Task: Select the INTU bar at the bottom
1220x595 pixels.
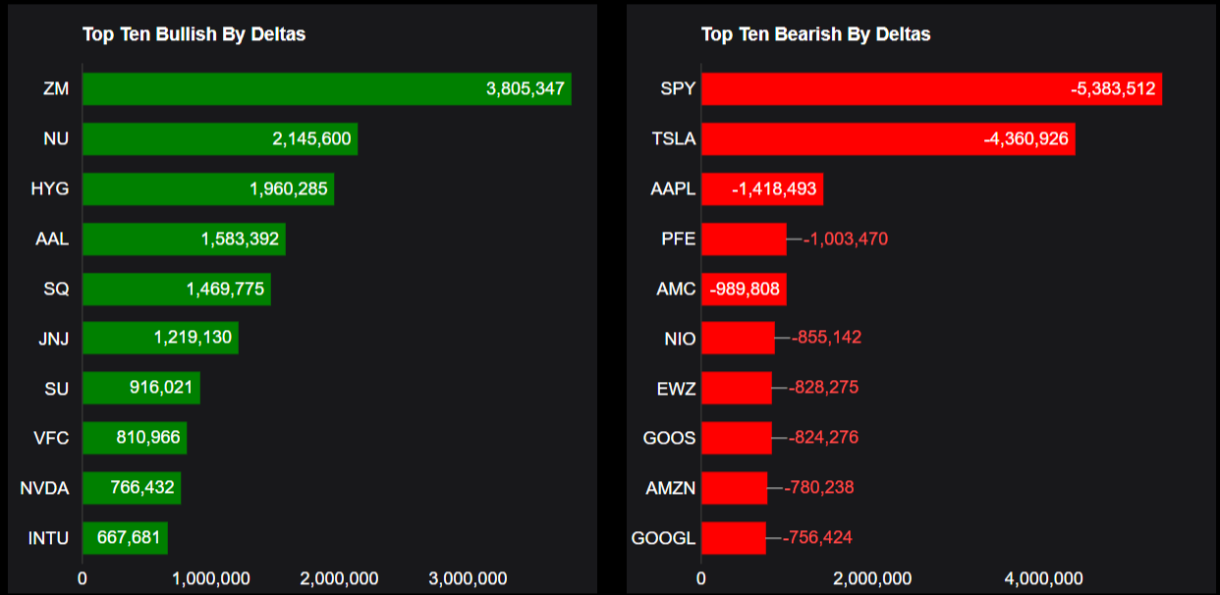Action: pyautogui.click(x=125, y=538)
